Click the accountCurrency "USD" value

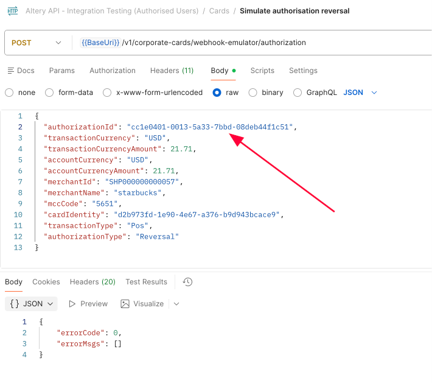coord(138,160)
